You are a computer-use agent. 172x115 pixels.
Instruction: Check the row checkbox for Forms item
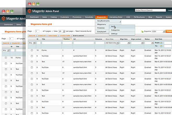point(32,50)
